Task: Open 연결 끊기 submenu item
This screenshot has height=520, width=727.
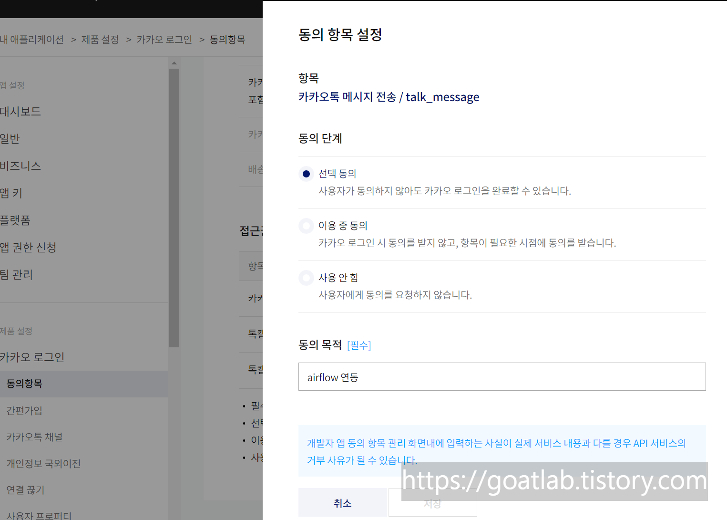Action: pos(25,490)
